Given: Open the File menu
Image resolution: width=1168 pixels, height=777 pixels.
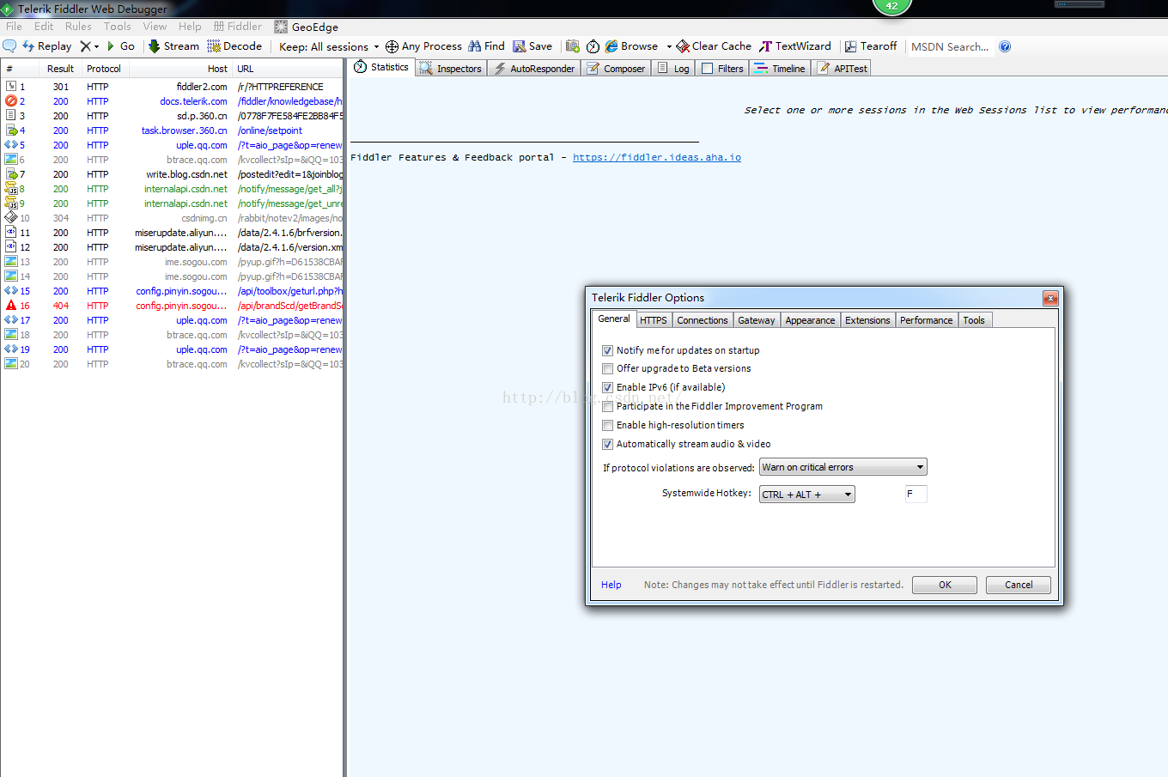Looking at the screenshot, I should (x=14, y=27).
